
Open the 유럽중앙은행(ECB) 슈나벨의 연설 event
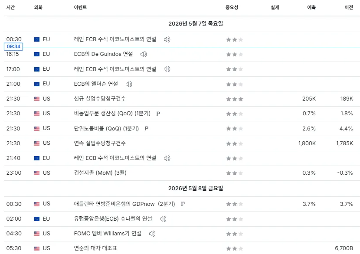(x=113, y=218)
